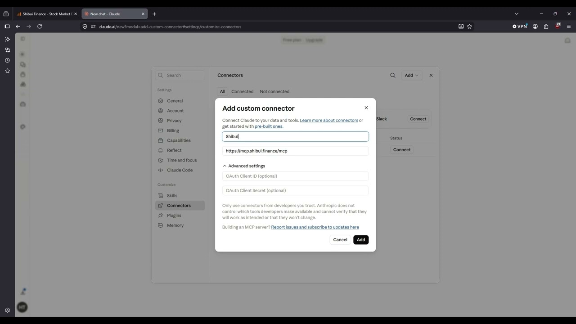Go back to the previous page
576x324 pixels.
(x=18, y=27)
